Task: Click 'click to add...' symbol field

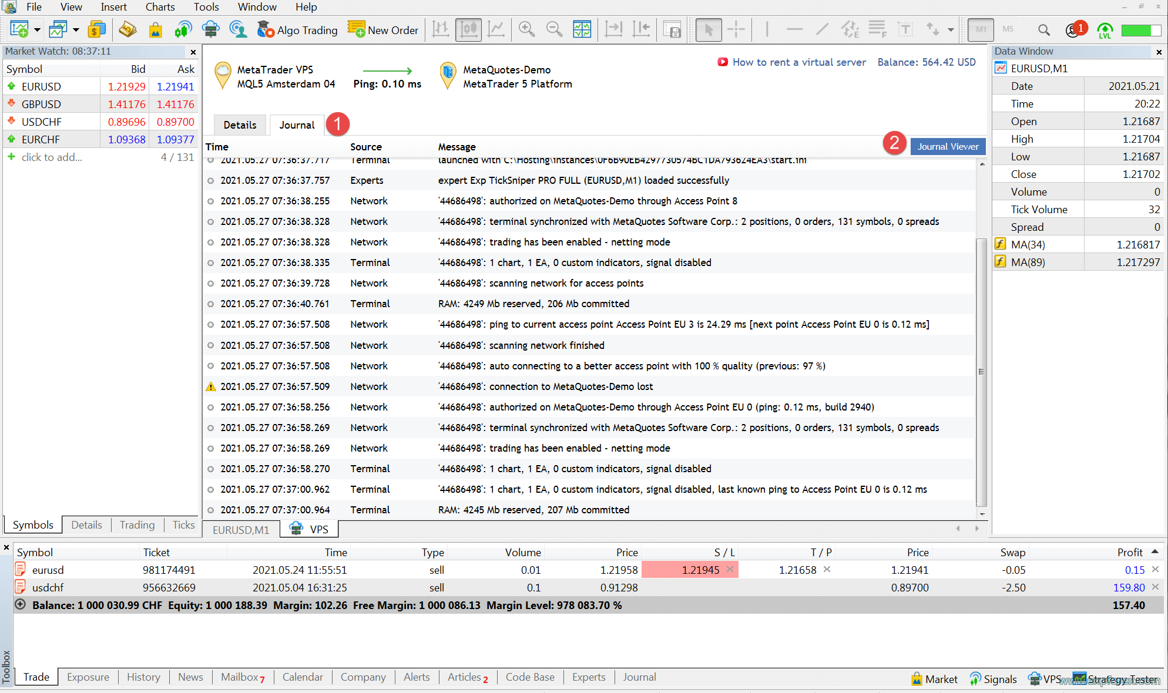Action: tap(52, 157)
